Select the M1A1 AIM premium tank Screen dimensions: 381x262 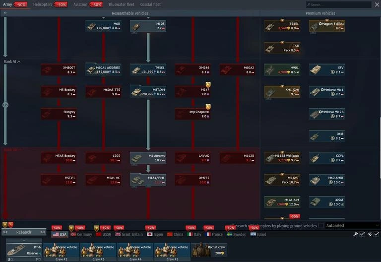[282, 202]
